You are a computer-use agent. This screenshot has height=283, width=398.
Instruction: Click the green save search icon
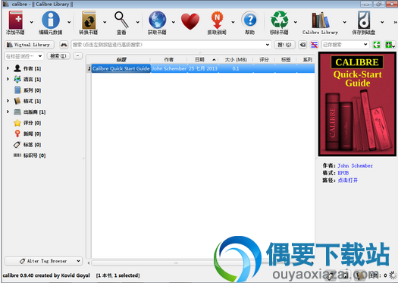point(377,45)
